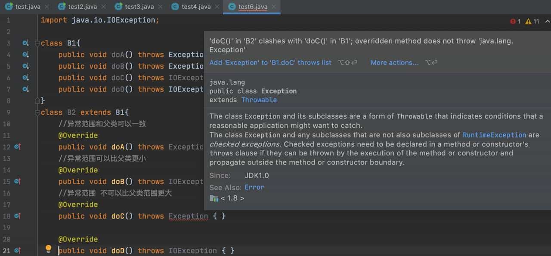Click the yellow lightbulb intention icon near doD()
This screenshot has width=551, height=256.
(x=48, y=249)
